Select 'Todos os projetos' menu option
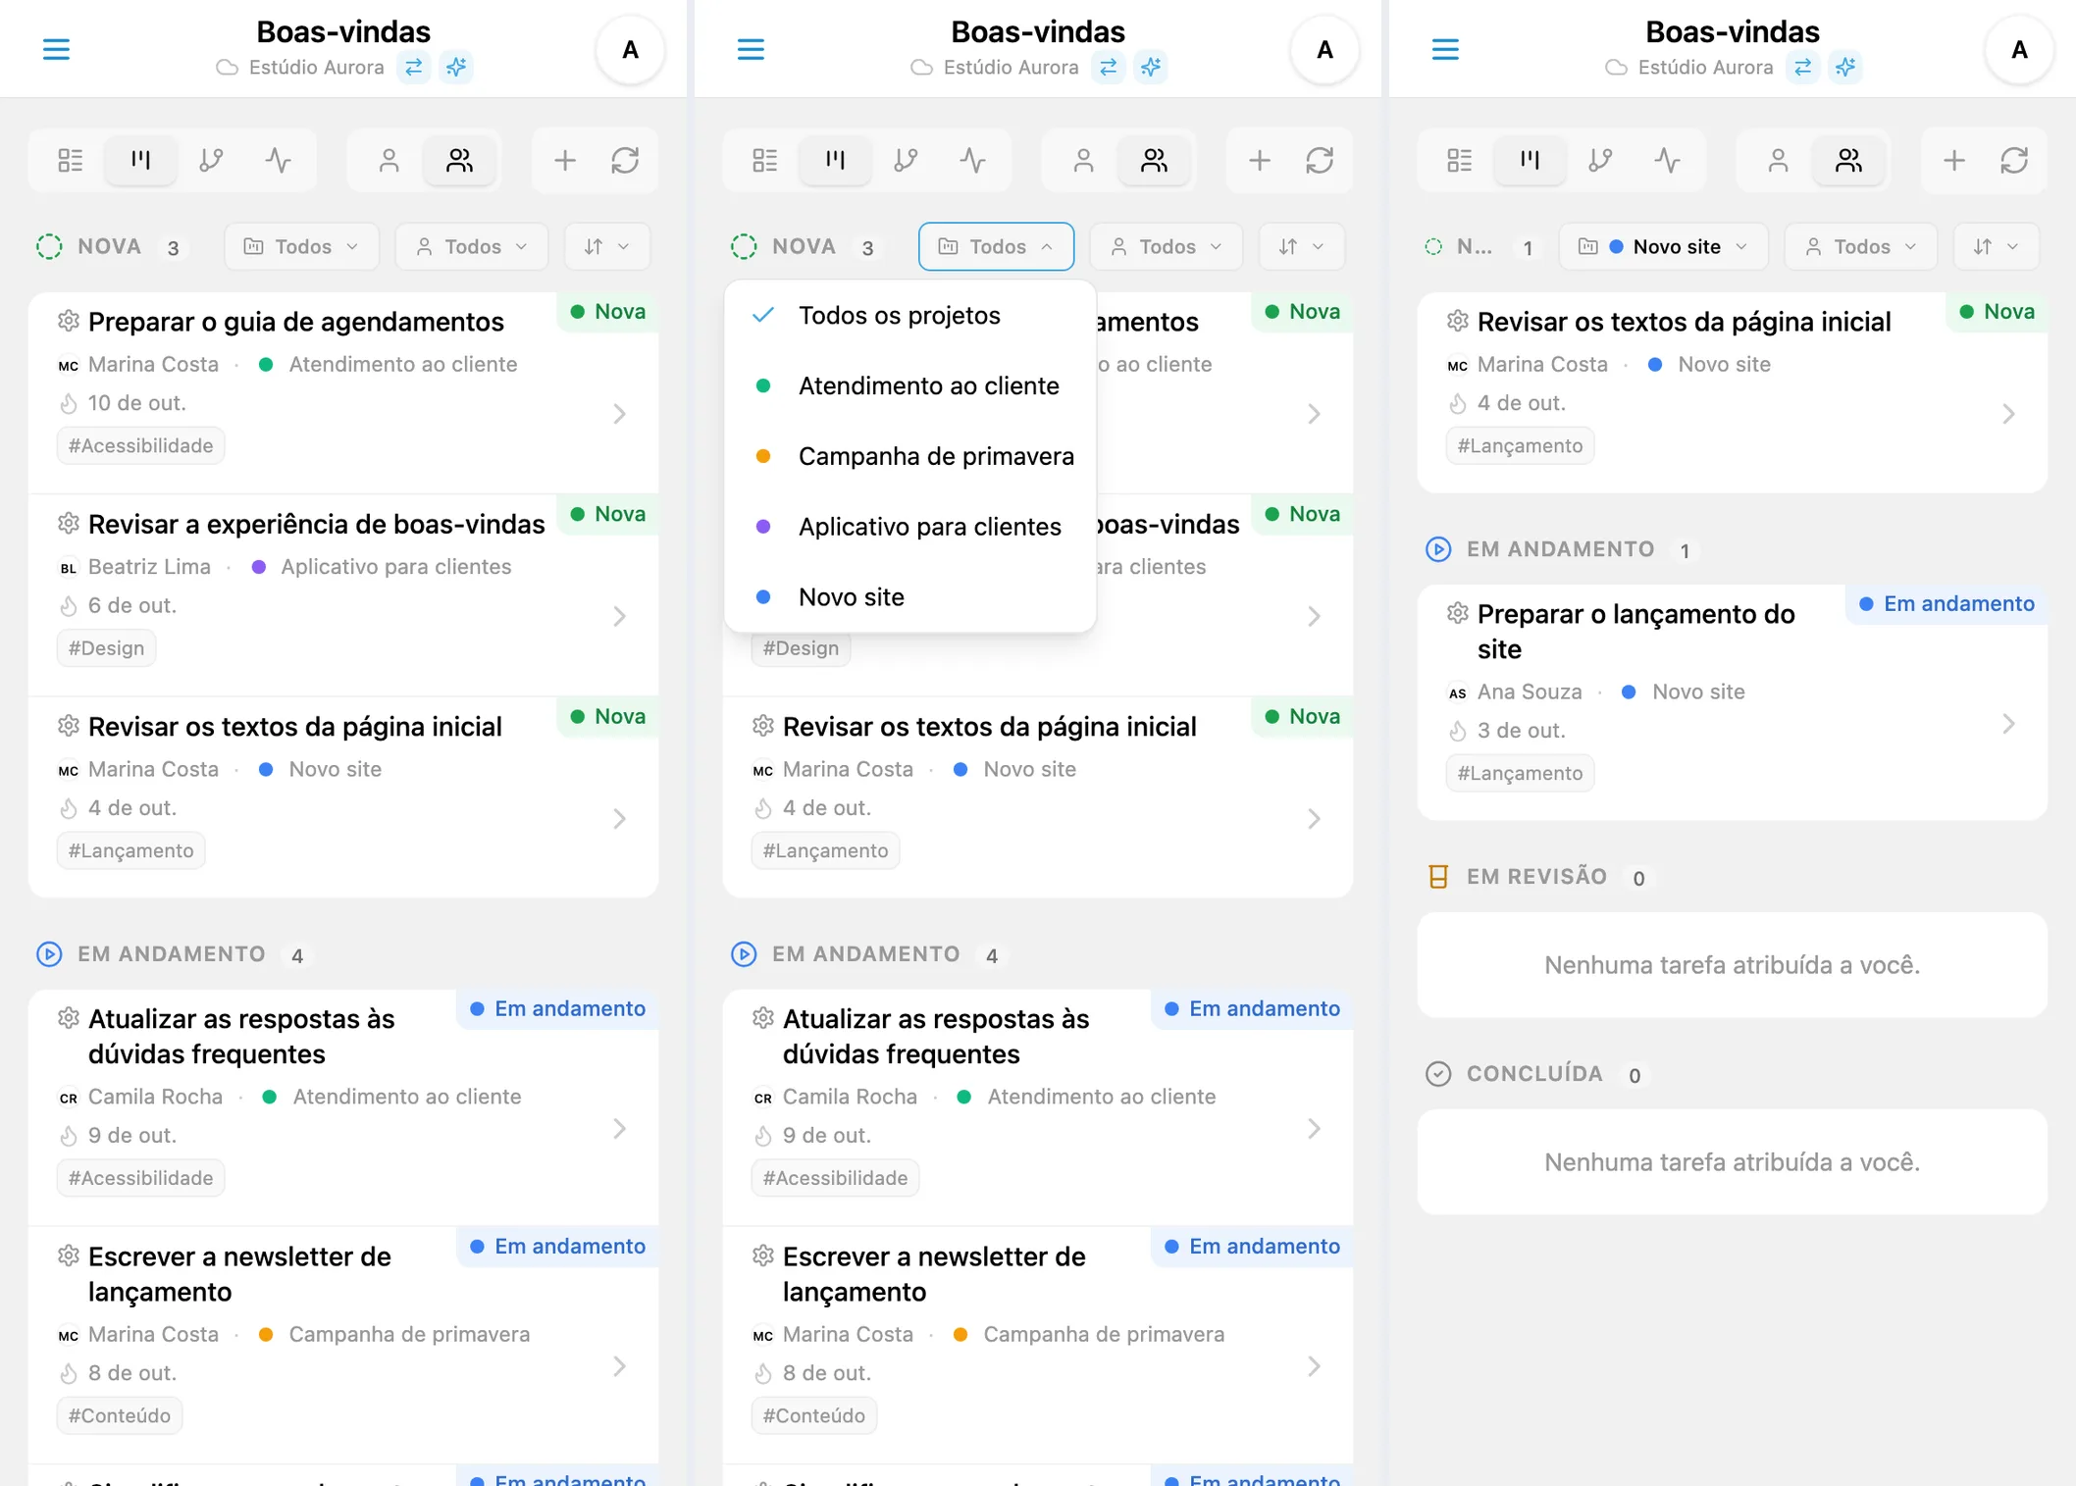This screenshot has width=2076, height=1486. (x=909, y=315)
